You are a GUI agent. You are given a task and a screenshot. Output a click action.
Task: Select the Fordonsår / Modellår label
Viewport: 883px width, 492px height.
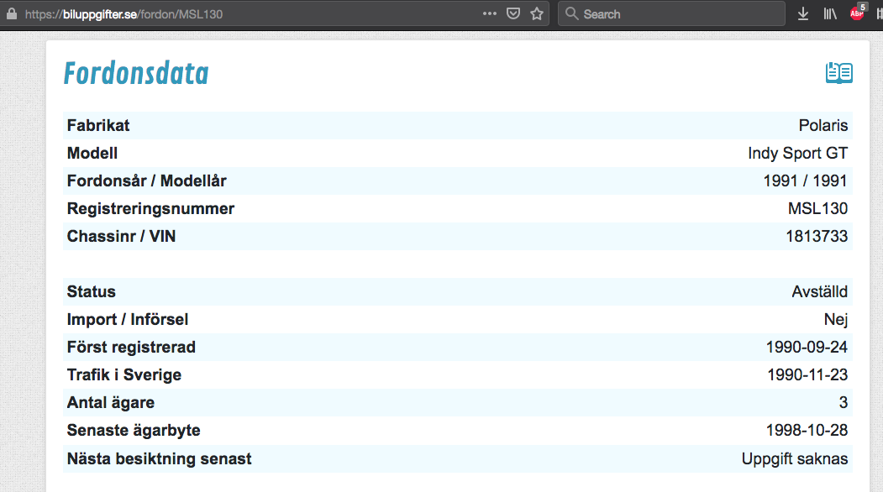pos(146,181)
